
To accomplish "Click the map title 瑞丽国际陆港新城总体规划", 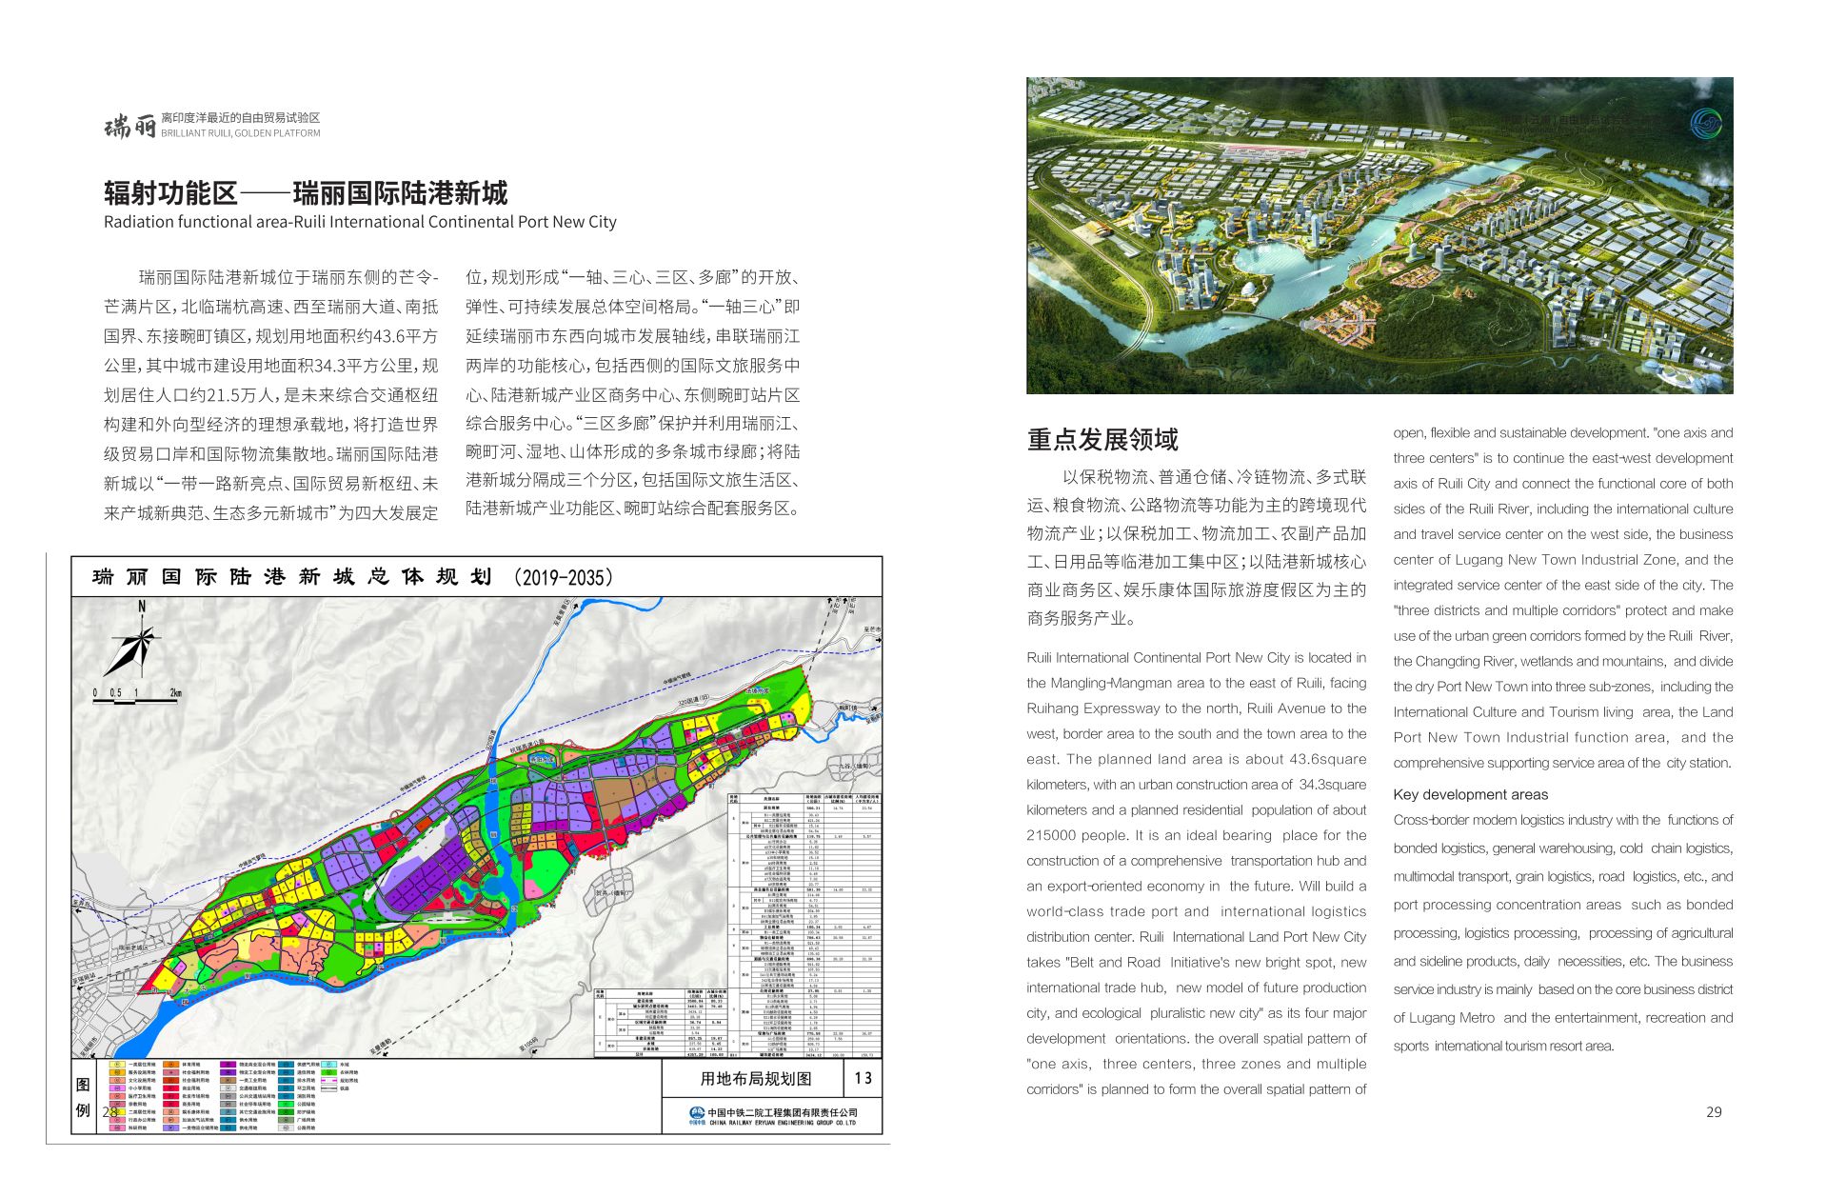I will coord(291,577).
